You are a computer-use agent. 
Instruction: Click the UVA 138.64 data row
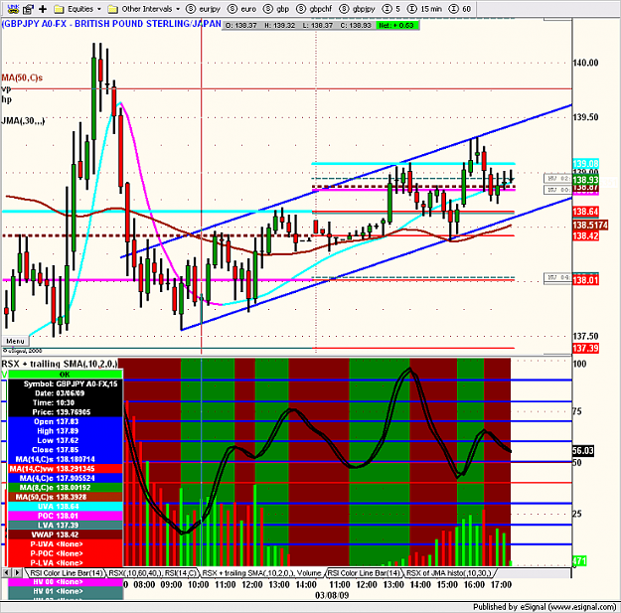pyautogui.click(x=65, y=507)
